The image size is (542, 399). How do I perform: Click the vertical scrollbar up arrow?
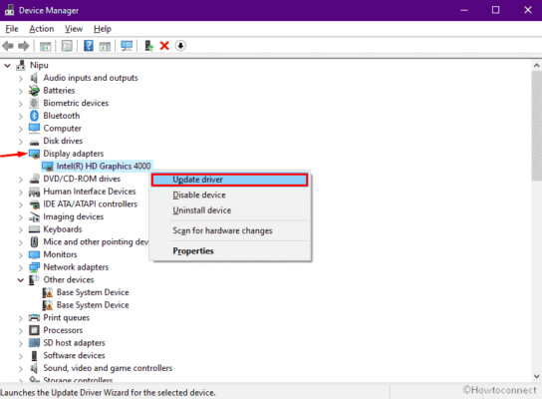click(536, 66)
